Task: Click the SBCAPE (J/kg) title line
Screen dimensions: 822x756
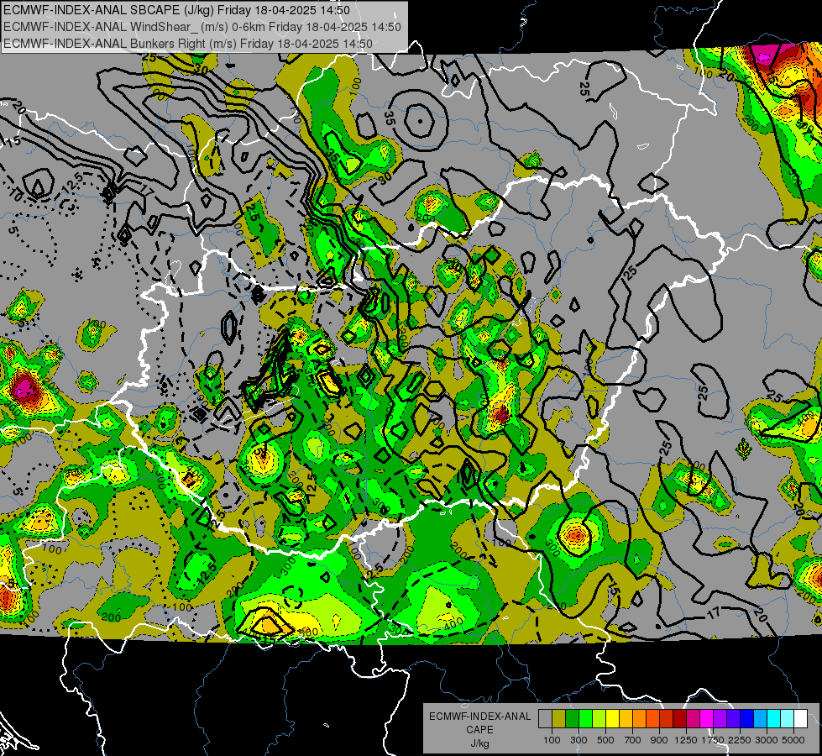Action: (x=176, y=9)
